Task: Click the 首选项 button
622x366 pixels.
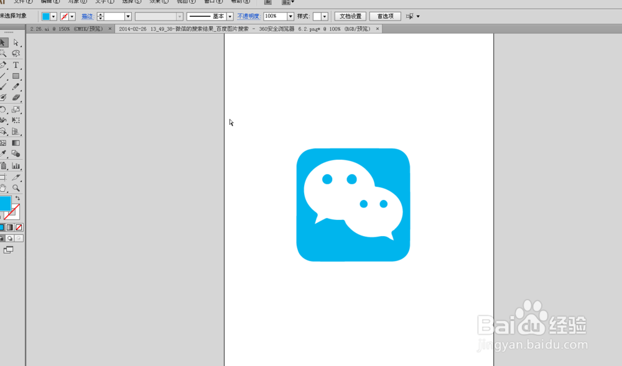Action: pos(385,16)
